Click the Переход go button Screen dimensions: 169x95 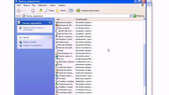click(139, 16)
